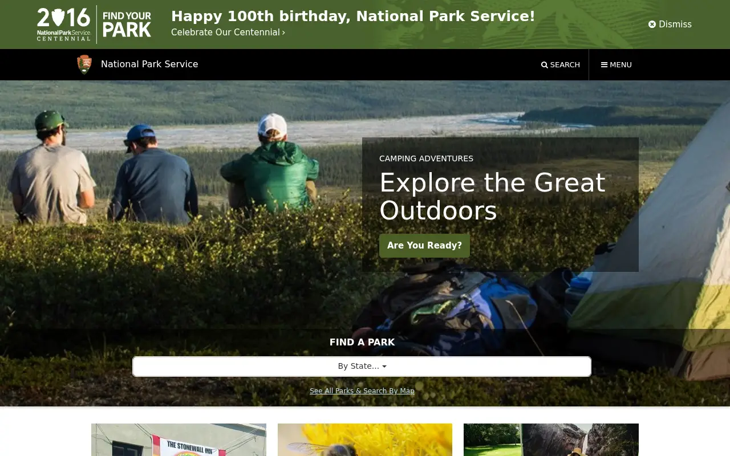Dismiss the centennial banner

[x=670, y=25]
